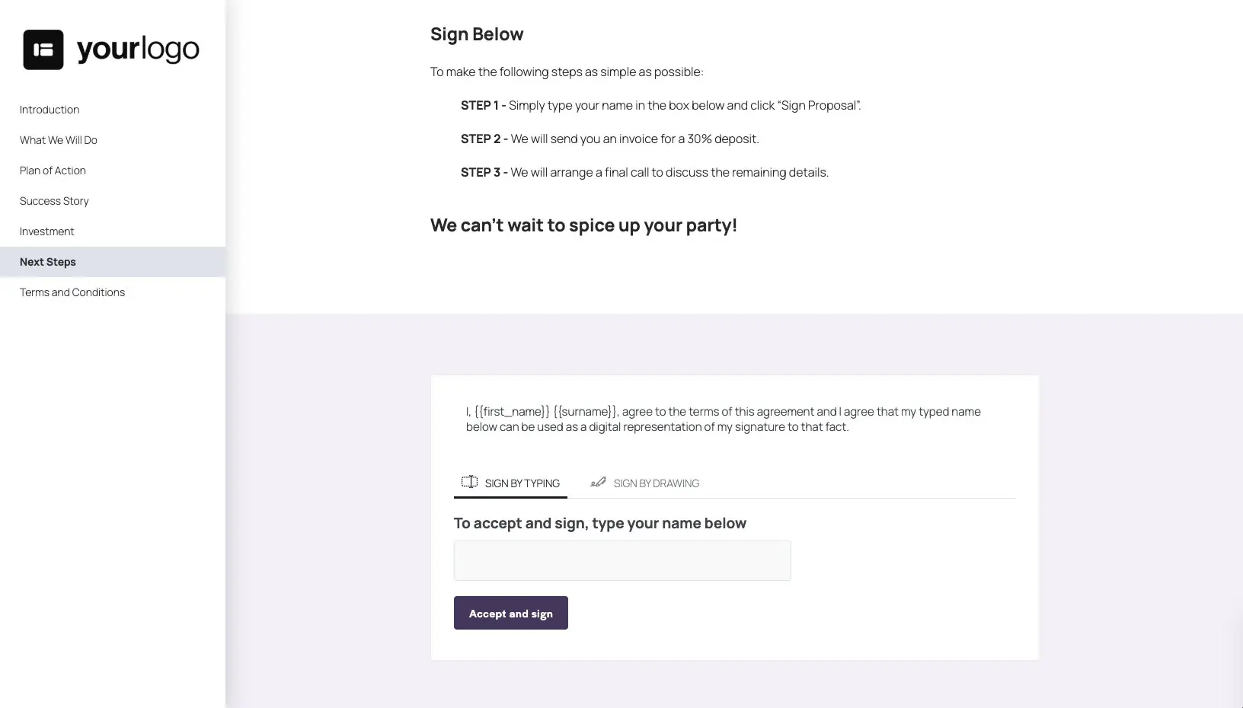Switch to the Sign By Drawing tab
Screen dimensions: 1243x708
[x=656, y=483]
